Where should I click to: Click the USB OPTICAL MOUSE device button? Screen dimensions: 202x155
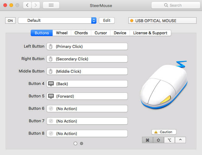(162, 21)
